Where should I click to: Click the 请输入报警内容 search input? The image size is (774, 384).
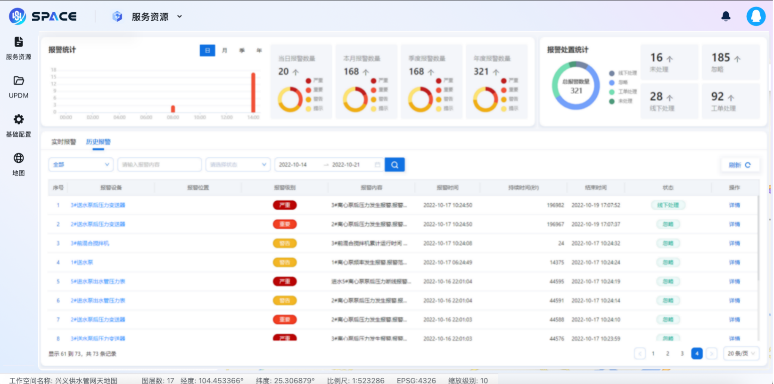click(x=159, y=165)
